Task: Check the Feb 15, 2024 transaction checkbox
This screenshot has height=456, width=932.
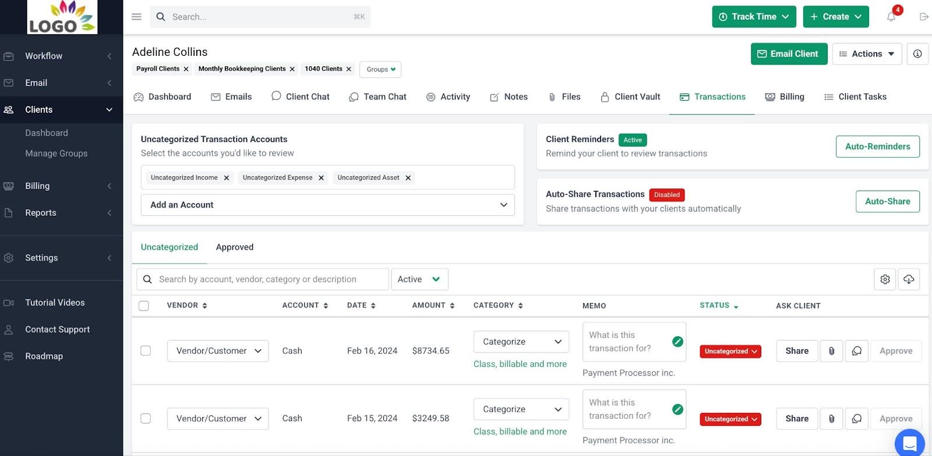Action: pyautogui.click(x=146, y=419)
